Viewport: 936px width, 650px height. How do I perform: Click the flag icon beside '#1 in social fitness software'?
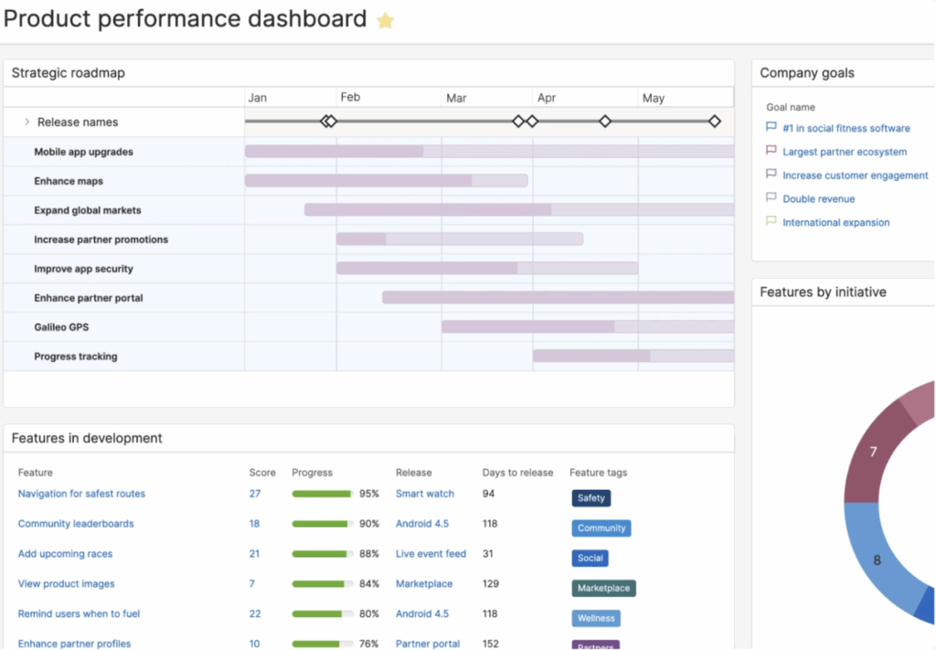(x=771, y=128)
